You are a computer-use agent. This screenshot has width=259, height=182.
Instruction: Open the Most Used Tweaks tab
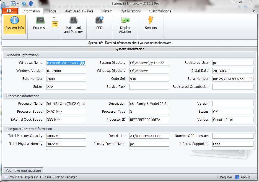point(79,11)
